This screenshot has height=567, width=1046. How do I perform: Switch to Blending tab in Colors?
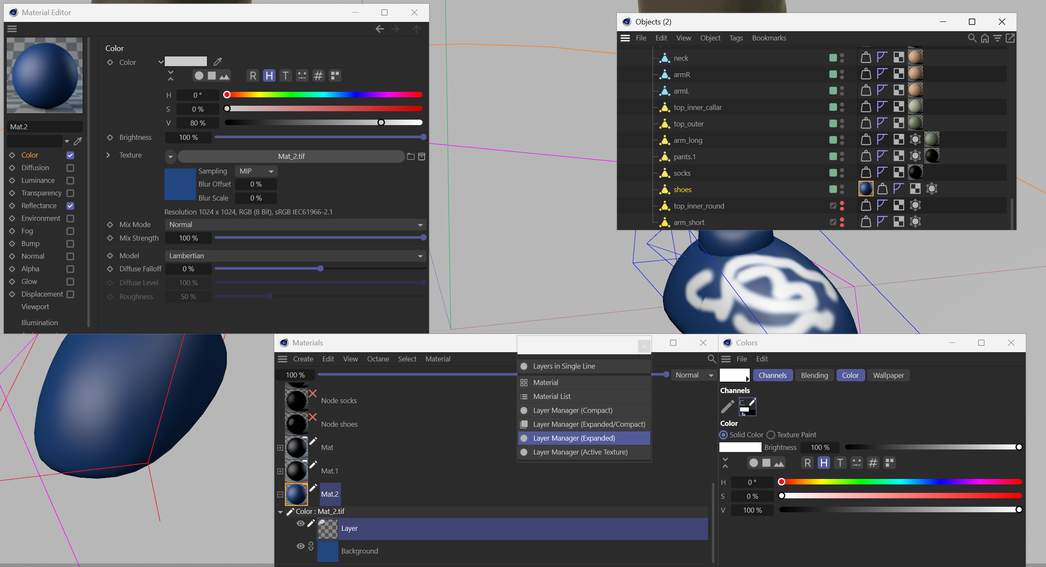(x=814, y=375)
